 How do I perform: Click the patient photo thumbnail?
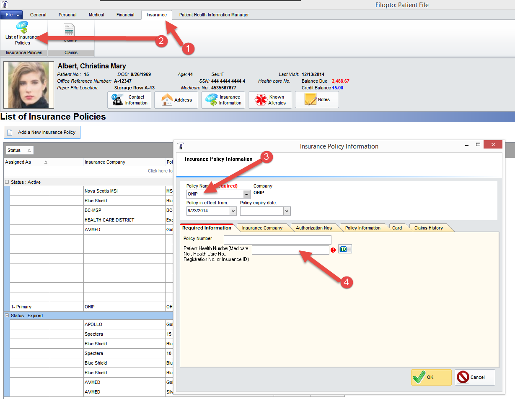pos(28,85)
